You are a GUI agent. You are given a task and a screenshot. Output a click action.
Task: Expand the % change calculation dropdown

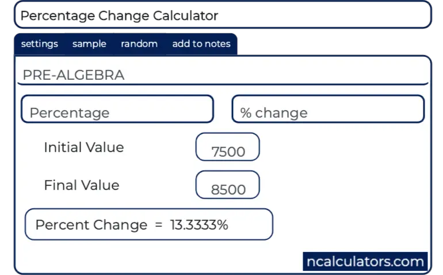pos(328,109)
